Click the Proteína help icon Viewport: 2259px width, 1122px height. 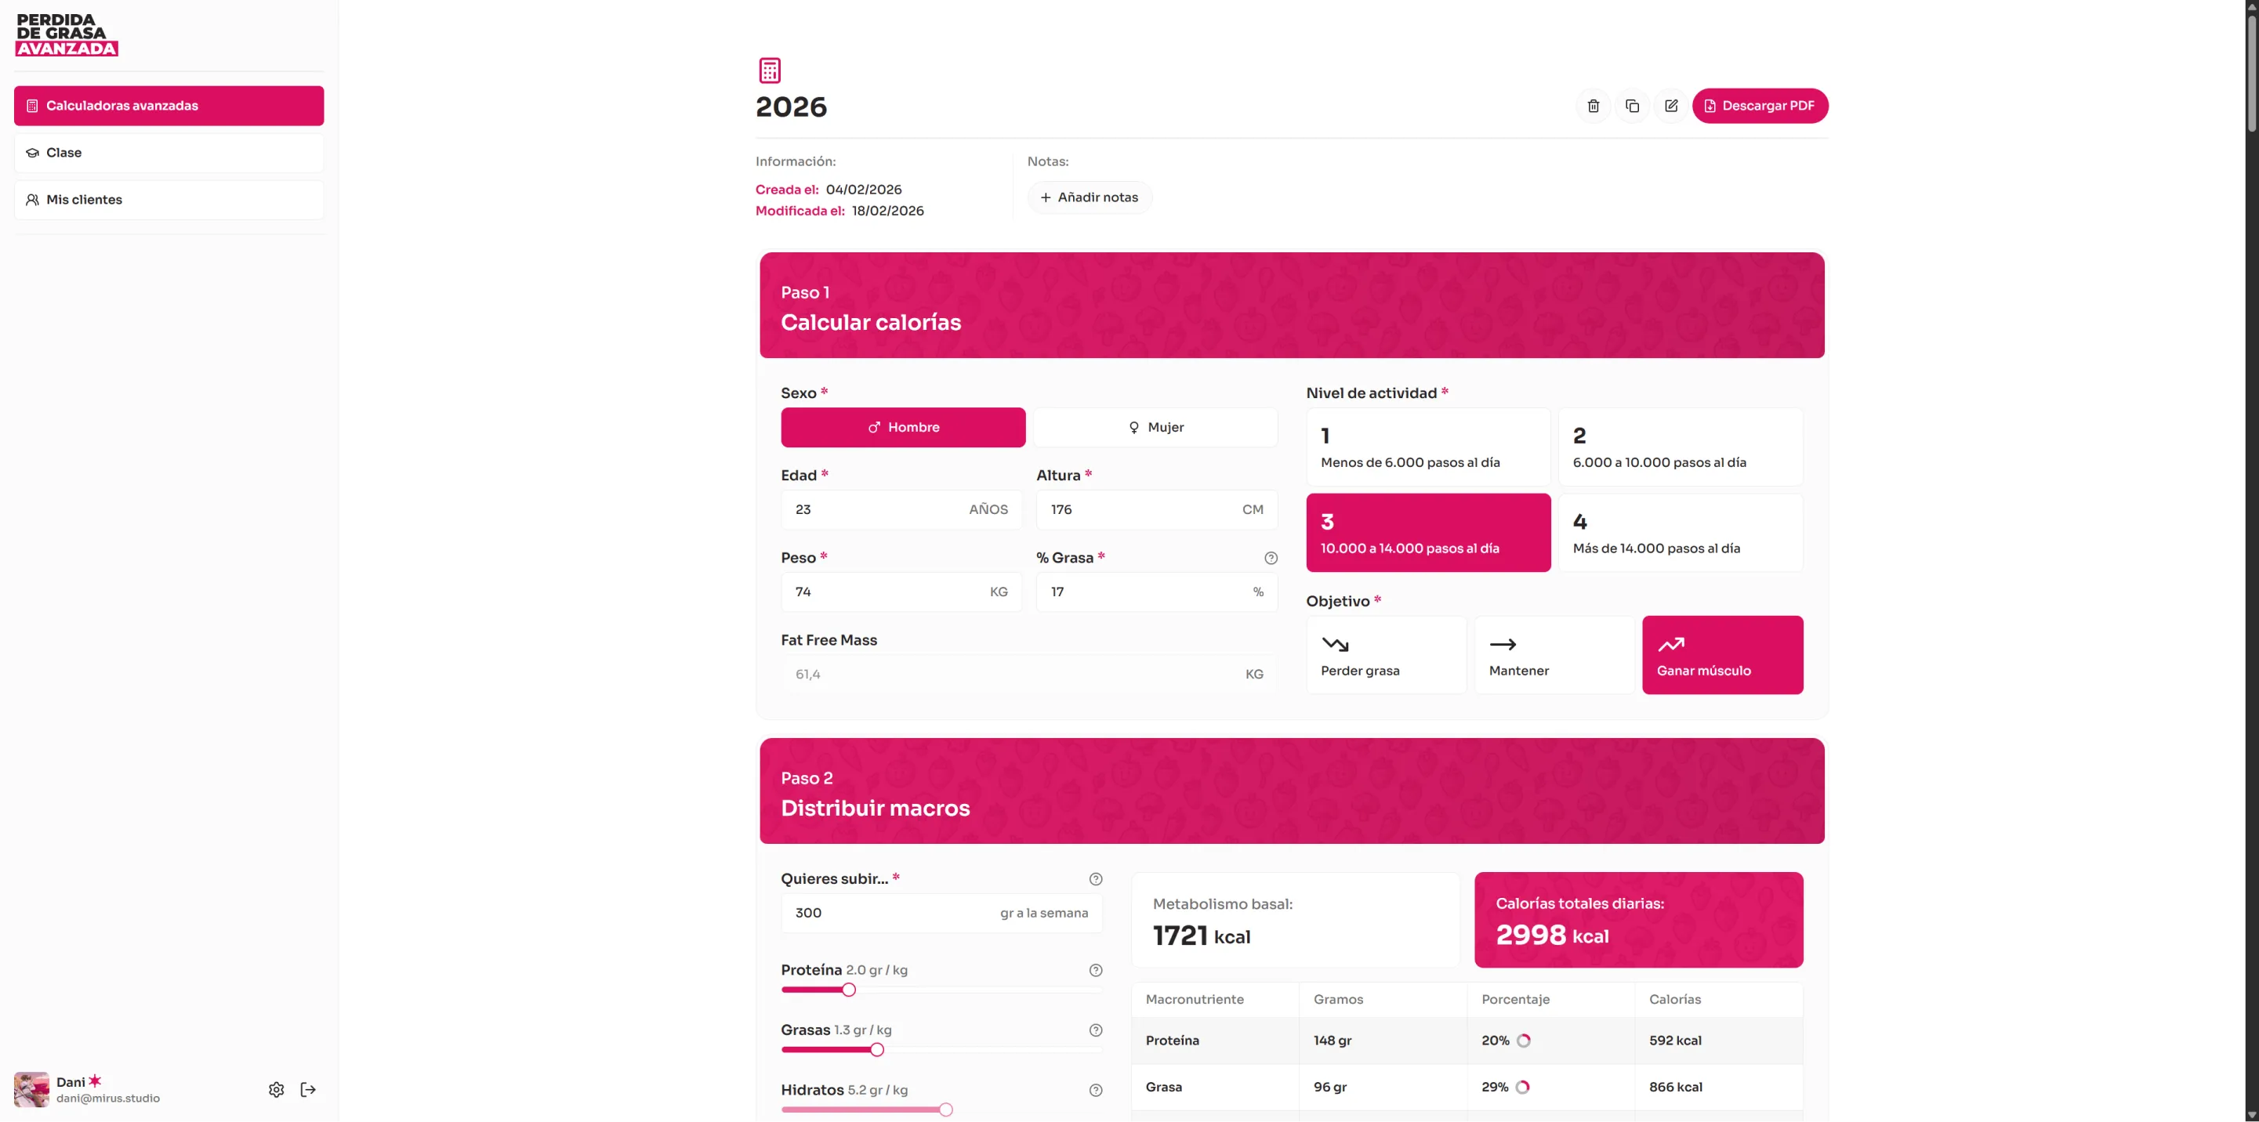coord(1095,970)
